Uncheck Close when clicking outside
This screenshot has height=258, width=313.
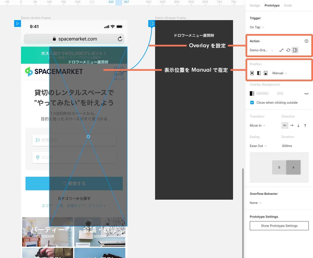[x=252, y=103]
